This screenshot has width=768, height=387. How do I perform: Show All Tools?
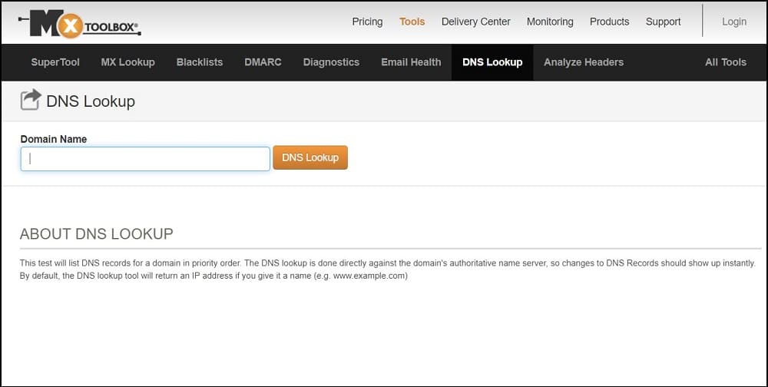point(726,62)
